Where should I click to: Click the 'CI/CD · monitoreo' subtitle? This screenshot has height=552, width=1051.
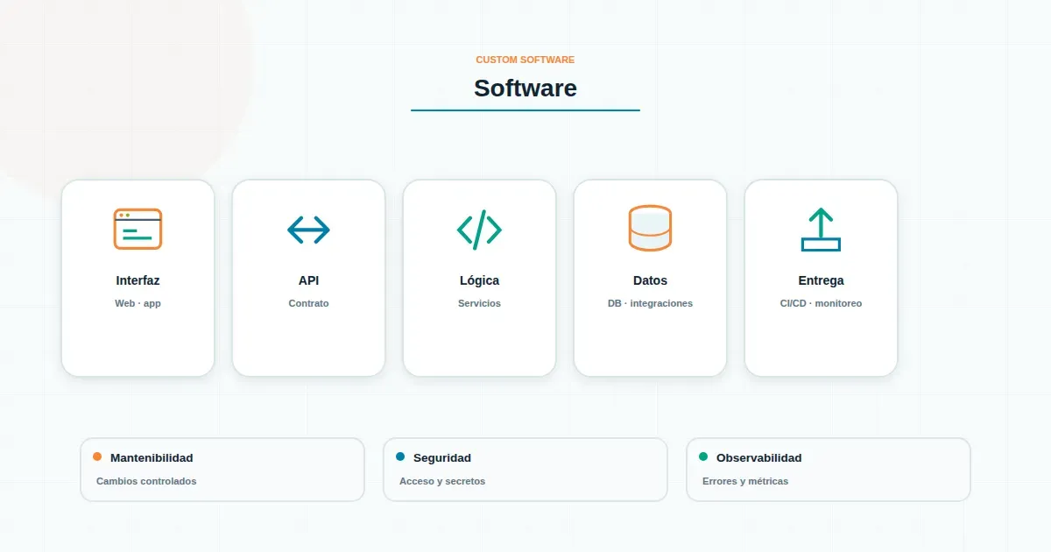(821, 303)
